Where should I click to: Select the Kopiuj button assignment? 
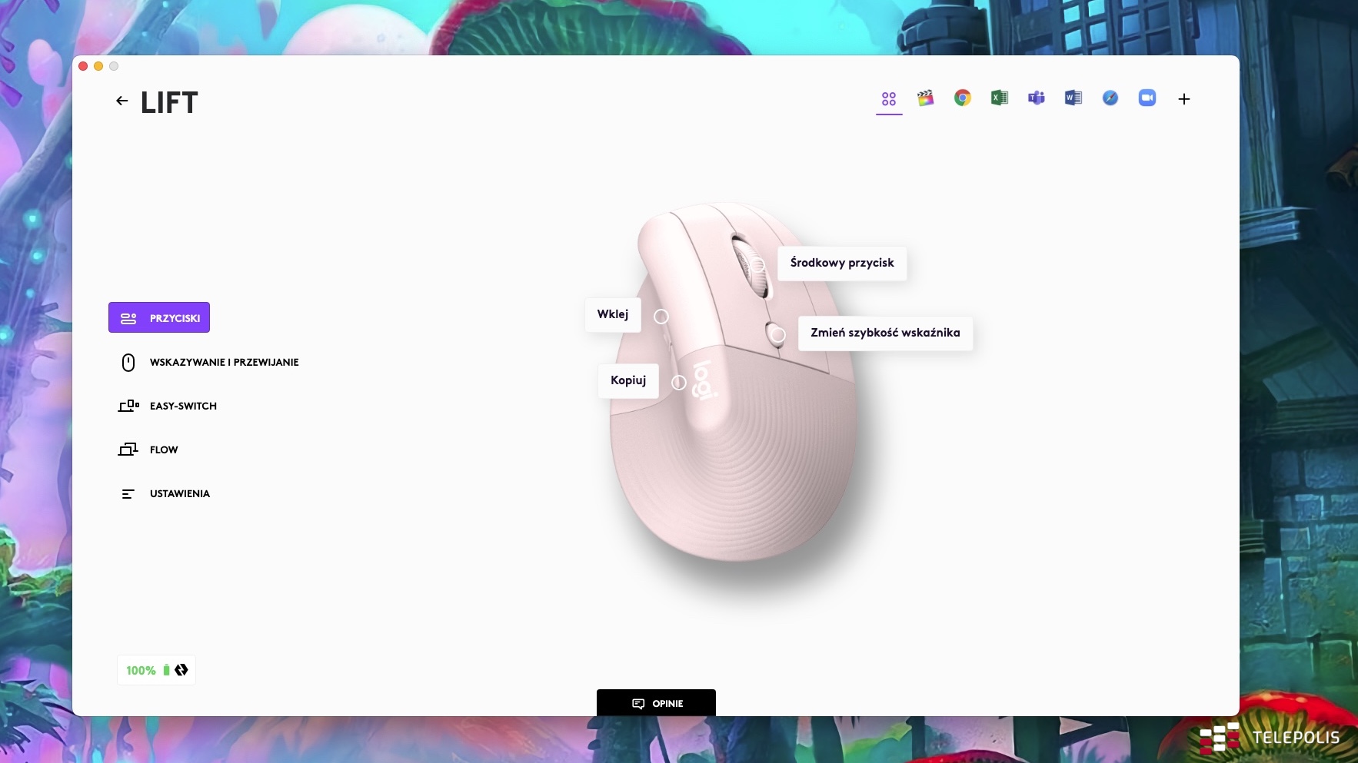pos(628,381)
